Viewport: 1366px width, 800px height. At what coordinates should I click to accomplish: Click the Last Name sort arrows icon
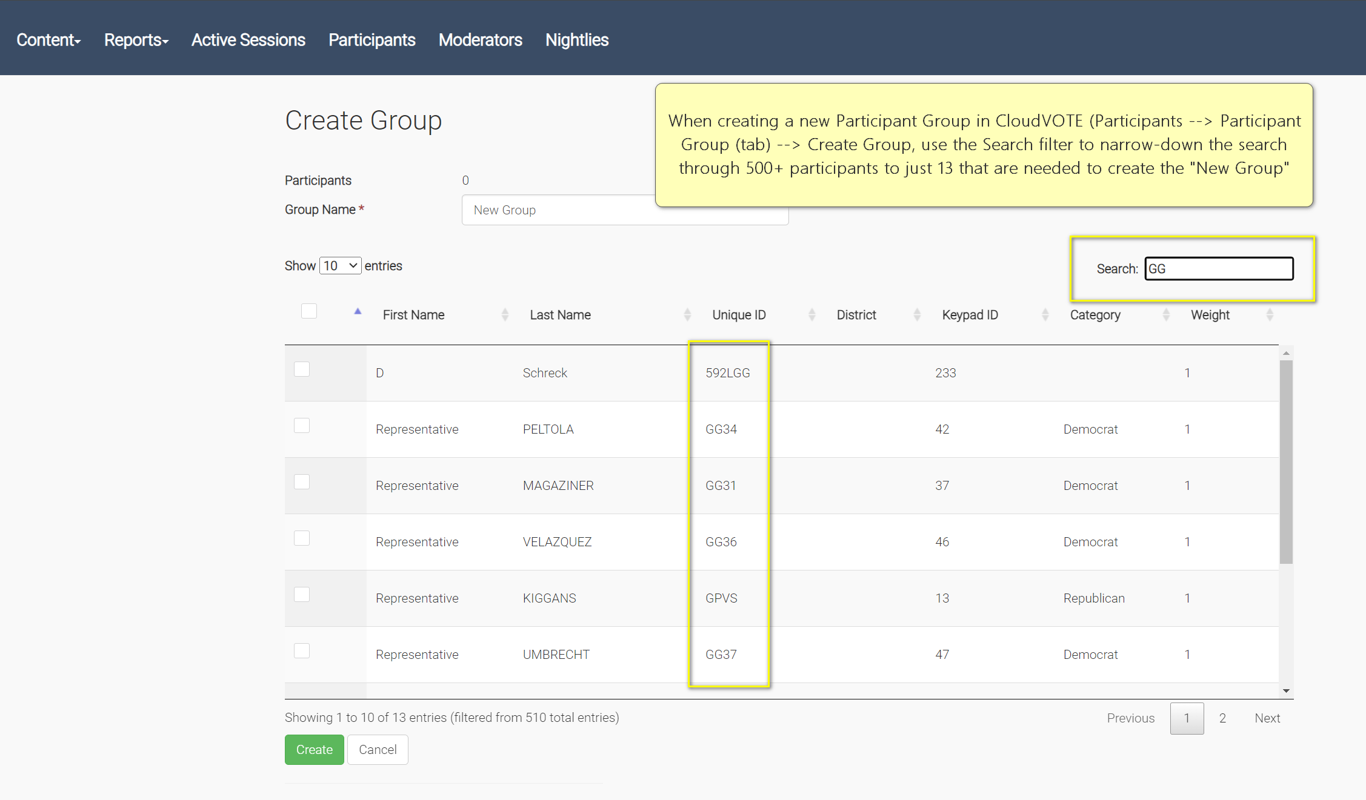687,315
